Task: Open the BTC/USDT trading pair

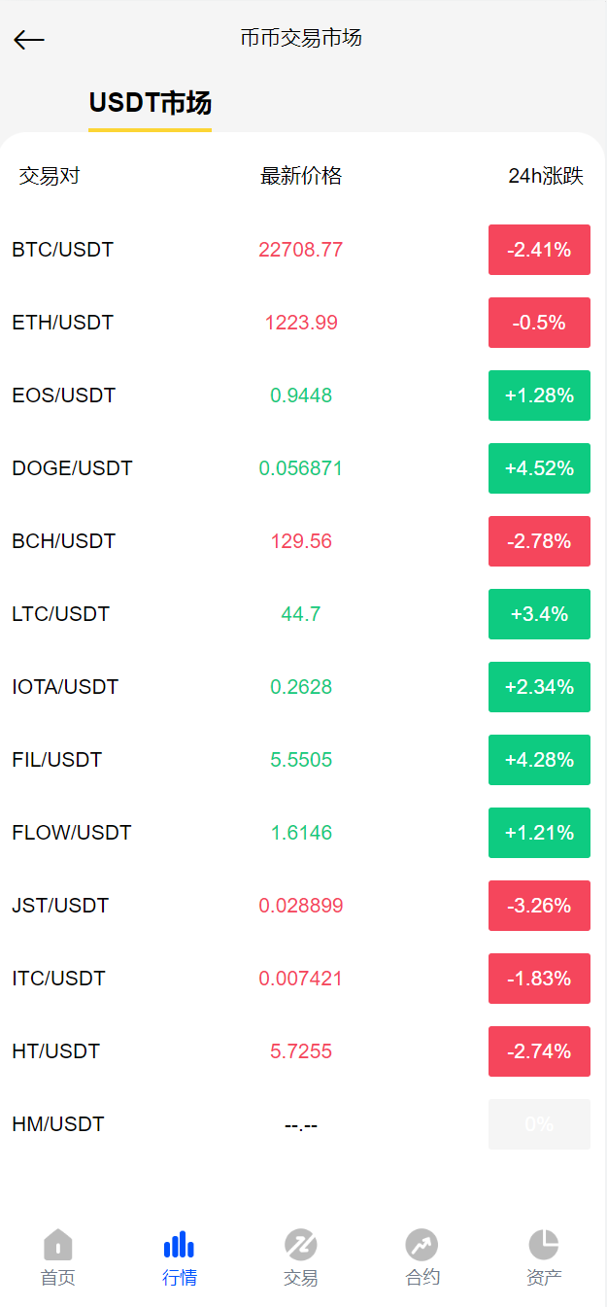Action: 63,250
